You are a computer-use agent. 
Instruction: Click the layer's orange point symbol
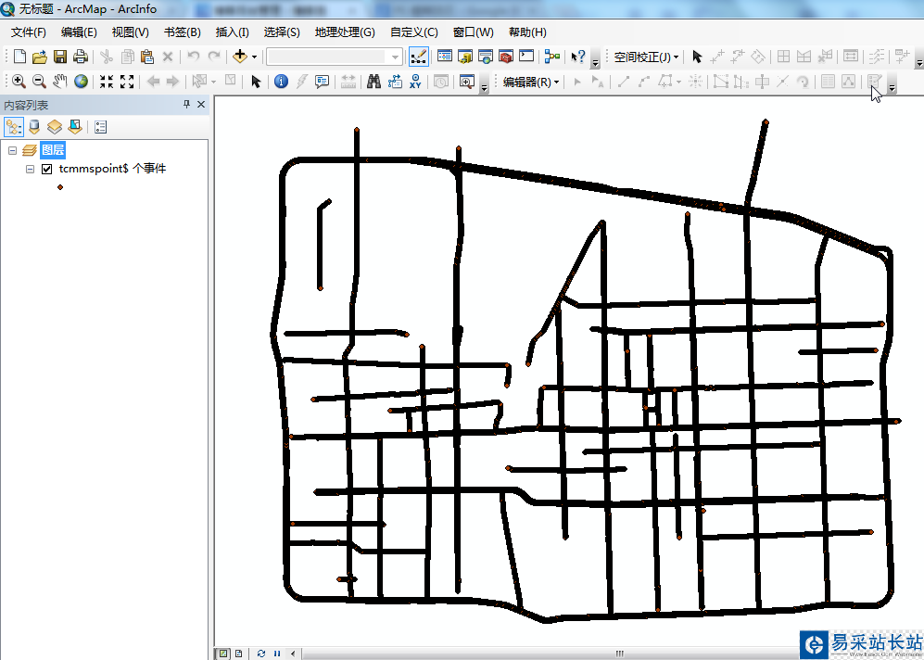pos(60,187)
